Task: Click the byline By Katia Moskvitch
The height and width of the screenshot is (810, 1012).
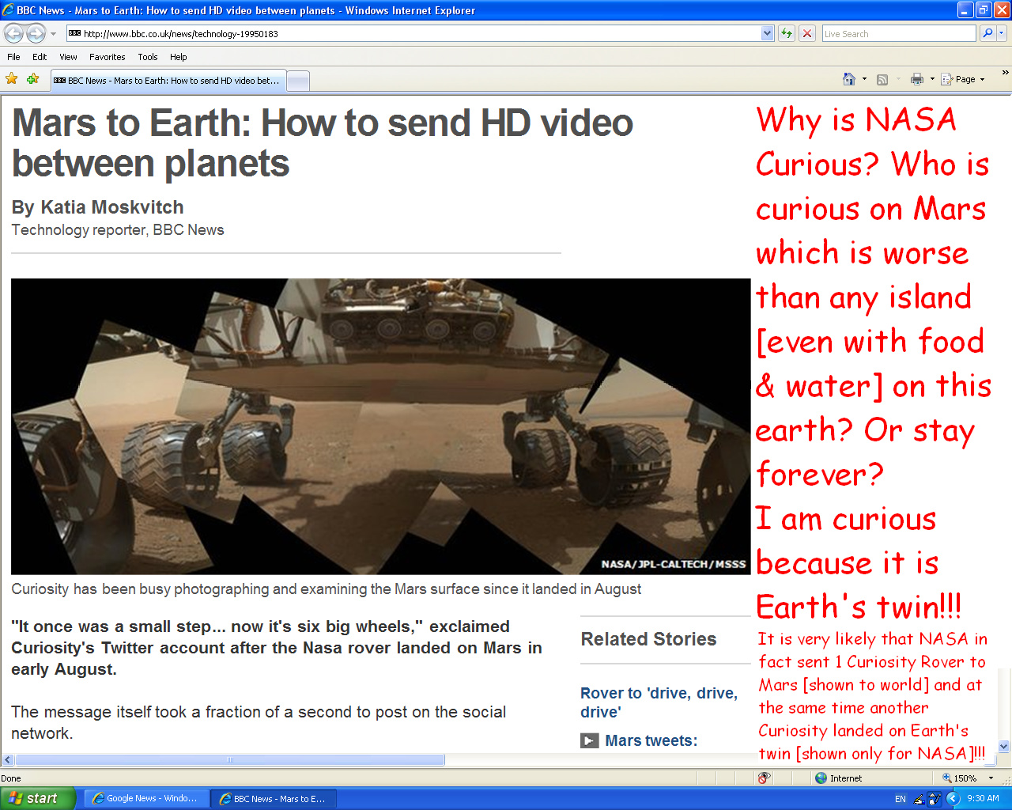Action: (x=97, y=207)
